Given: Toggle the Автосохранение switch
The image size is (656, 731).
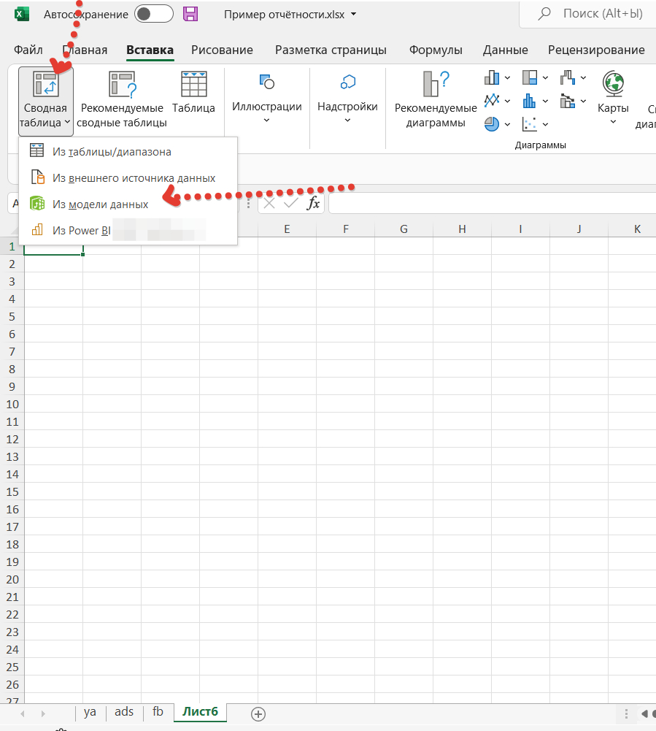Looking at the screenshot, I should point(154,14).
